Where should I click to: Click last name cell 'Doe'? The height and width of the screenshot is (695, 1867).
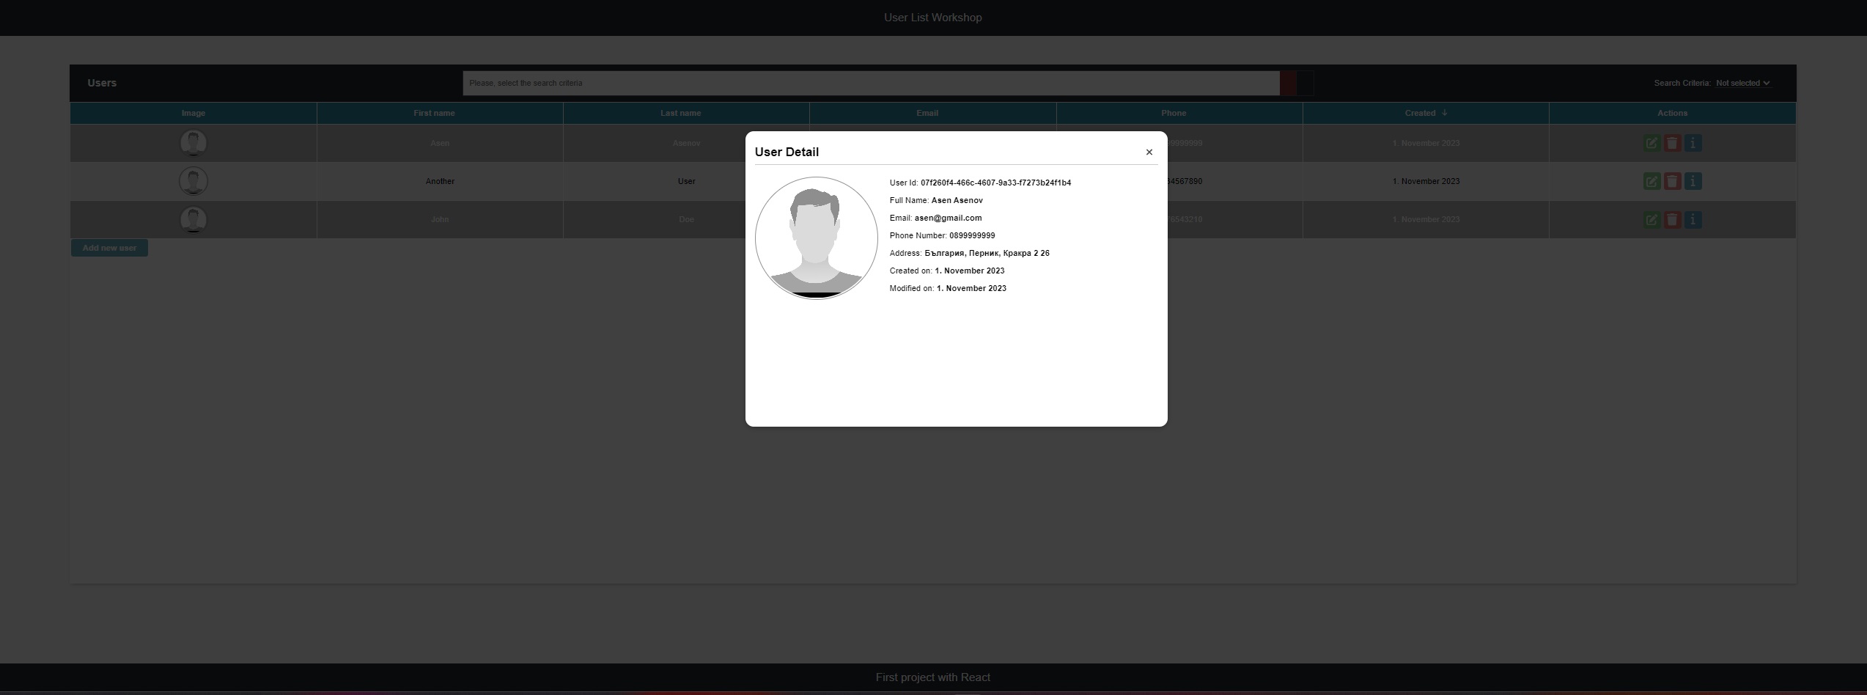(686, 219)
